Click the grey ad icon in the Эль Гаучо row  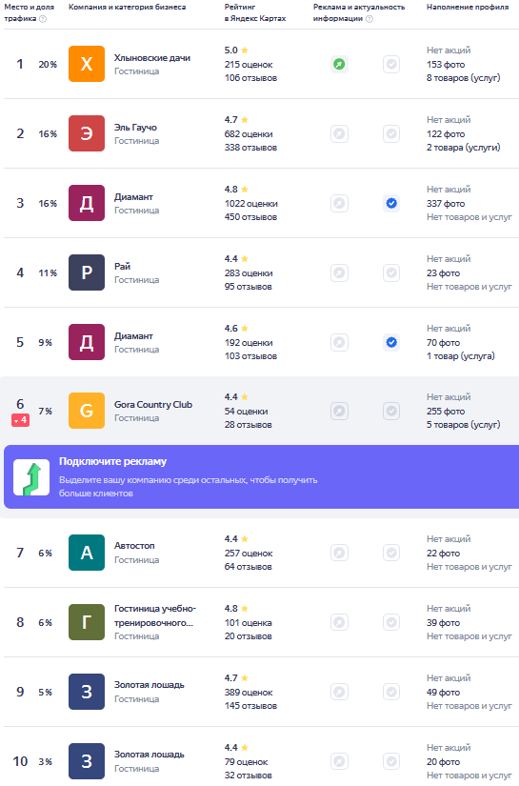[339, 133]
